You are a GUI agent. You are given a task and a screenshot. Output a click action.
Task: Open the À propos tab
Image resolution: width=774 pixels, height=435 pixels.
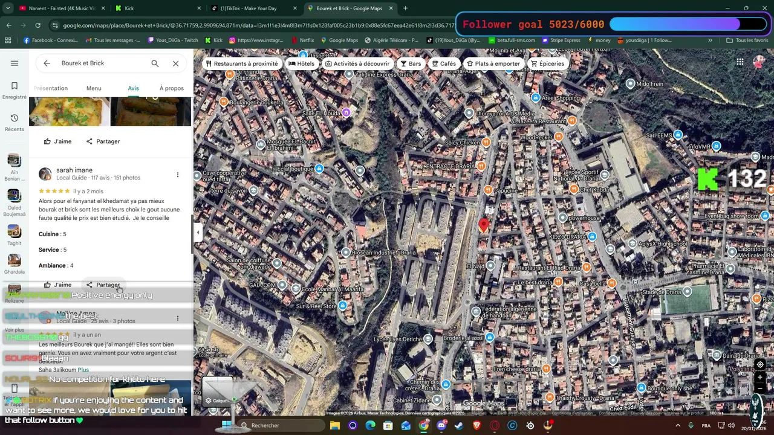171,88
